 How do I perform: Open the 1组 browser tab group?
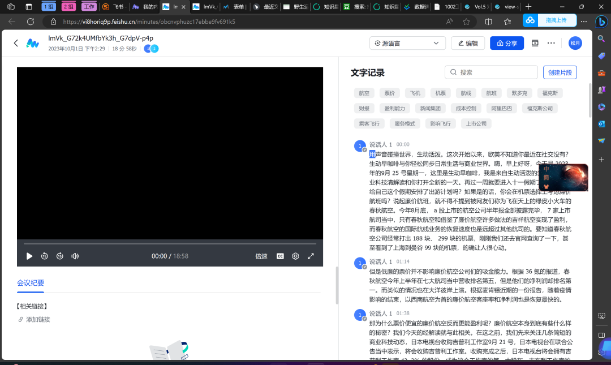point(49,7)
